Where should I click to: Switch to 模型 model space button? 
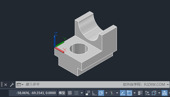(x=62, y=93)
